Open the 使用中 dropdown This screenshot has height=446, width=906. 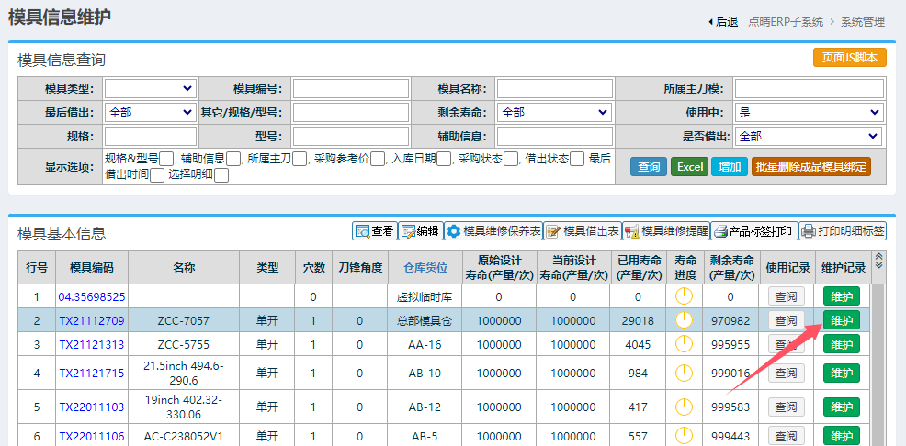click(x=809, y=113)
